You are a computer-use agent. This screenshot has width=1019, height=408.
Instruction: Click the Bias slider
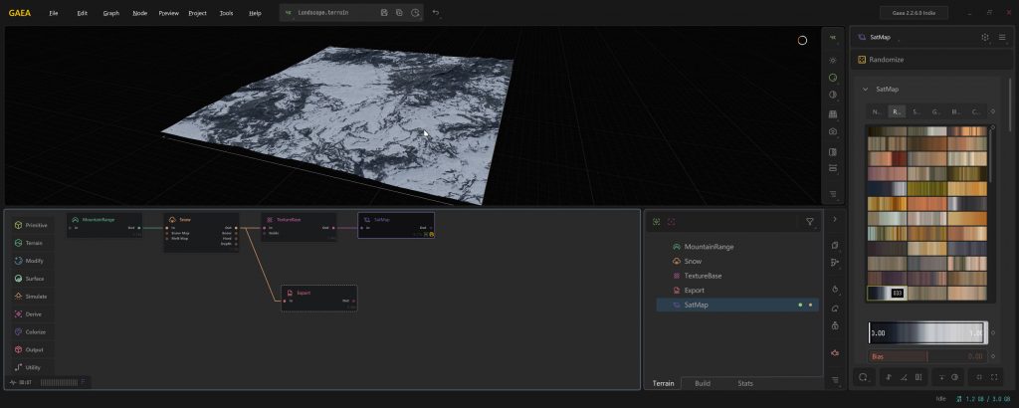(925, 355)
